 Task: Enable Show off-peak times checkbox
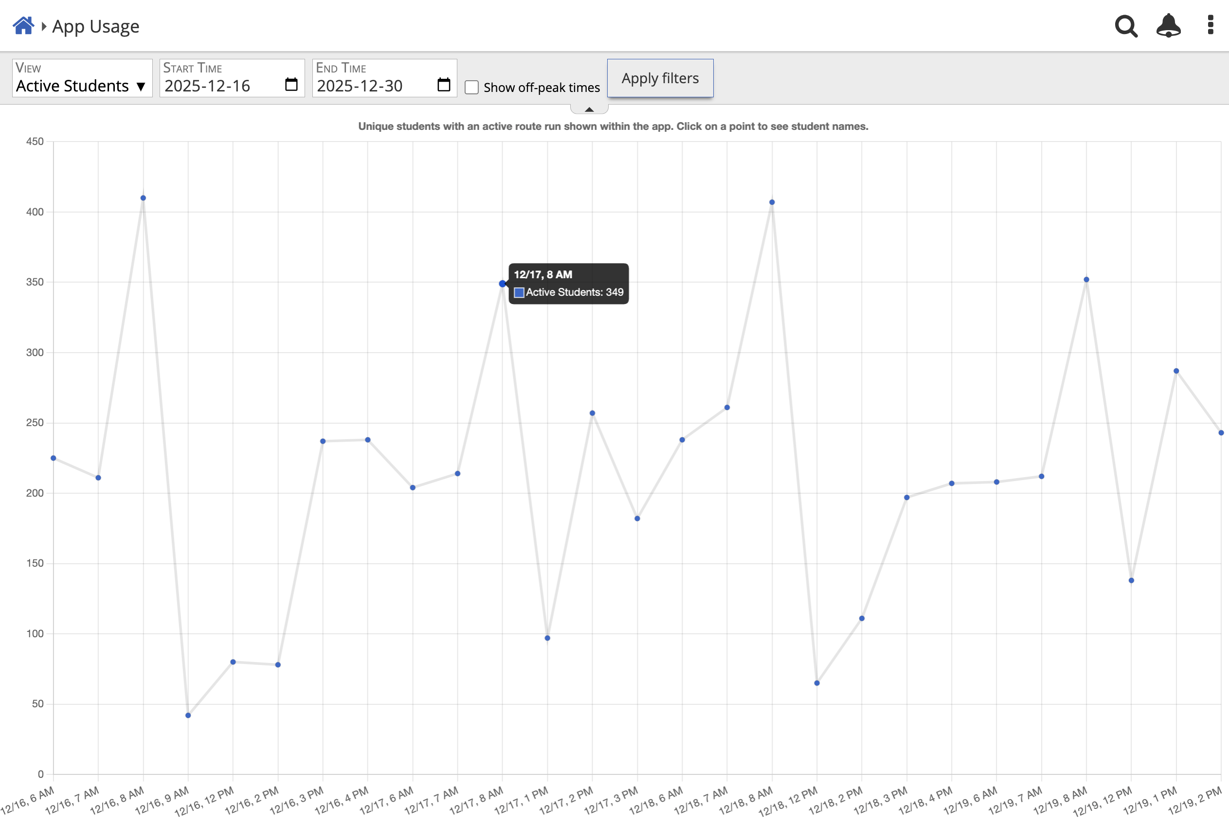click(472, 88)
